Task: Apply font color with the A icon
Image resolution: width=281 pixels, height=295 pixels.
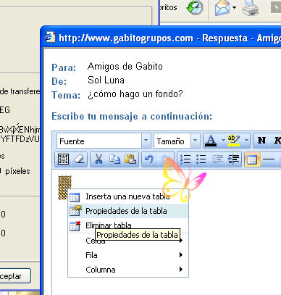Action: (x=211, y=141)
